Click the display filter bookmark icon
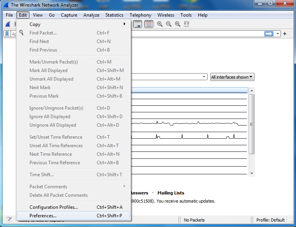296x227 pixels. click(7, 34)
